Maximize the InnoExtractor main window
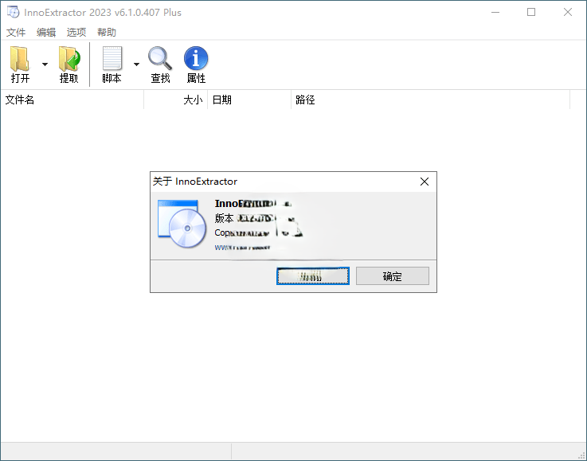Viewport: 587px width, 461px height. click(x=530, y=13)
